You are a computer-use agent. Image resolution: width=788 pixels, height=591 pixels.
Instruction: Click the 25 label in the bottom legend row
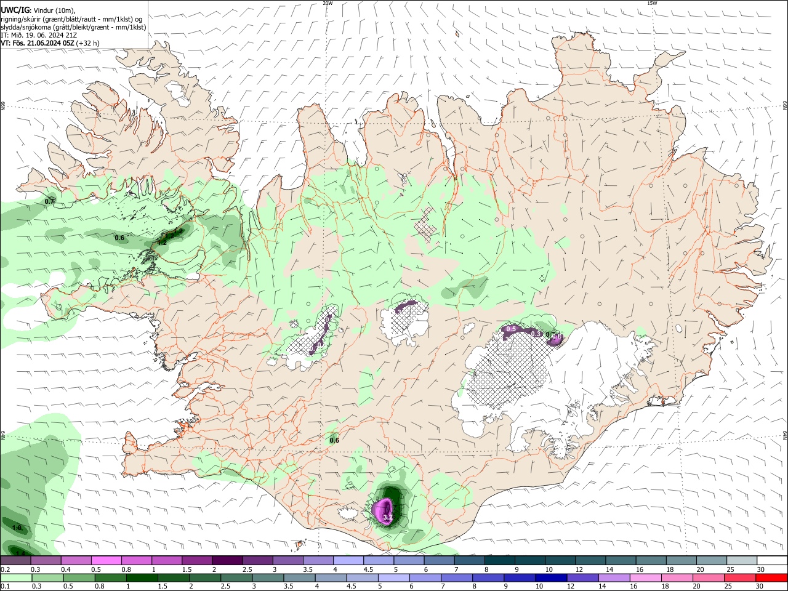[x=729, y=586]
